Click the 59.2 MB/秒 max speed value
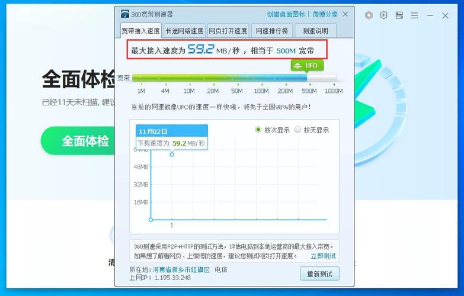The width and height of the screenshot is (464, 296). point(213,49)
